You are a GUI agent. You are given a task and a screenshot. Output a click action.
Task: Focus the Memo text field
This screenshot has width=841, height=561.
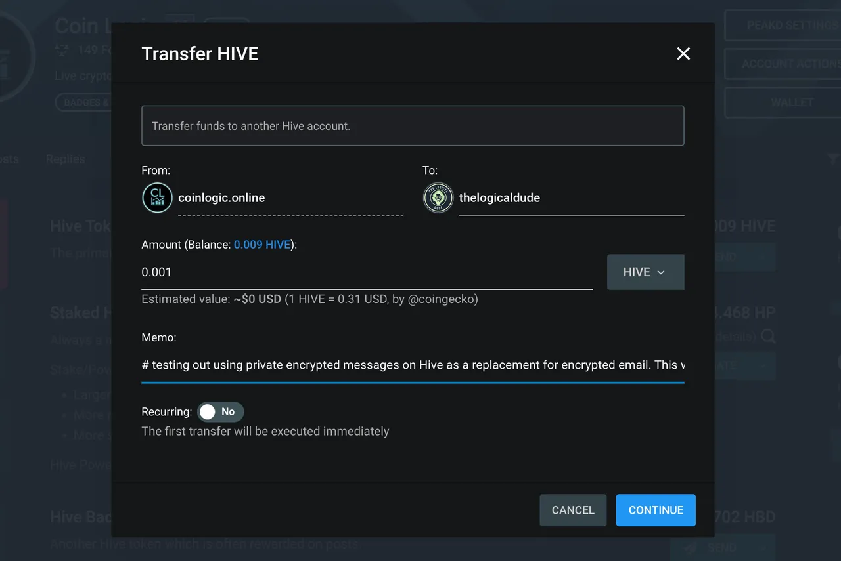click(x=413, y=365)
